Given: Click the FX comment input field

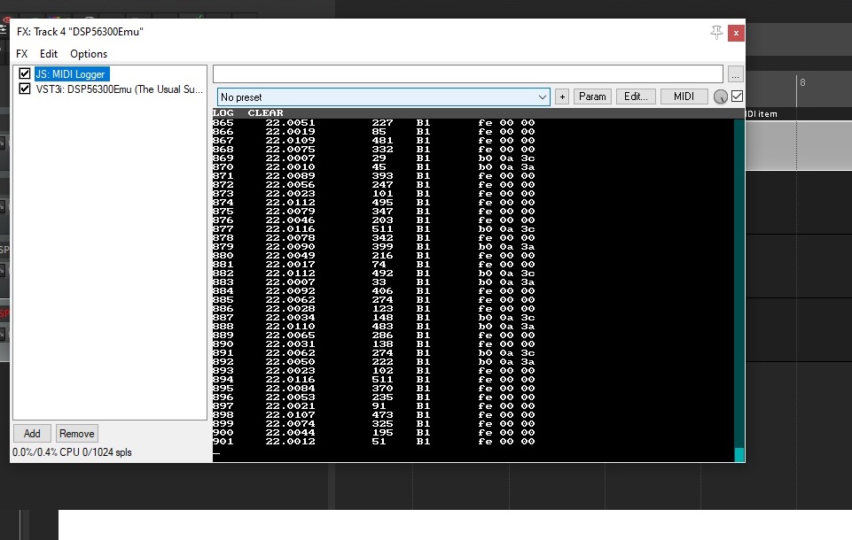Looking at the screenshot, I should tap(468, 73).
